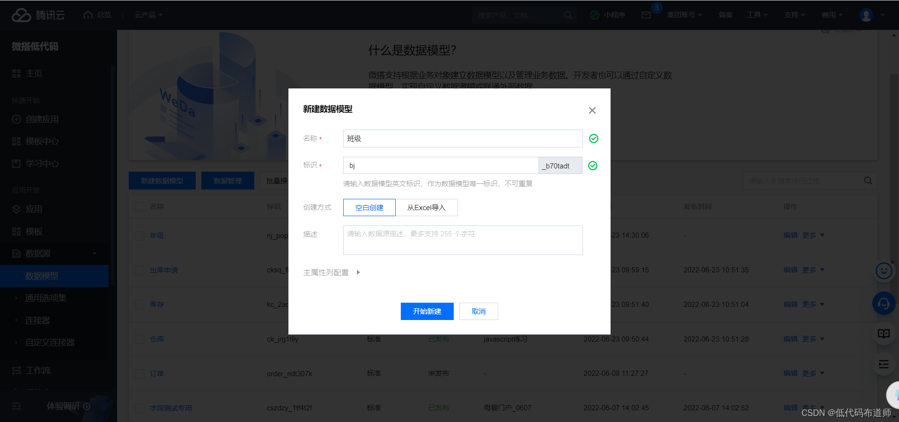The height and width of the screenshot is (422, 899).
Task: Click the 新建数据模型 toolbar button
Action: tap(162, 181)
